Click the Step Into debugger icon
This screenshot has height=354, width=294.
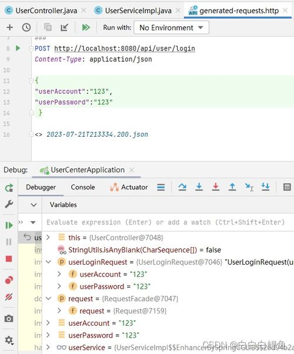(x=199, y=187)
